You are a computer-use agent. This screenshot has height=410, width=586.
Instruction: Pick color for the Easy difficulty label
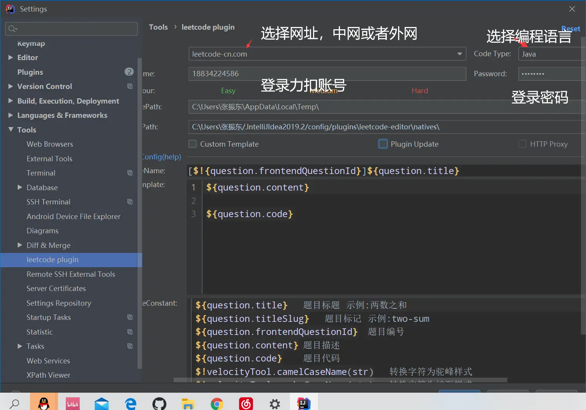click(228, 90)
